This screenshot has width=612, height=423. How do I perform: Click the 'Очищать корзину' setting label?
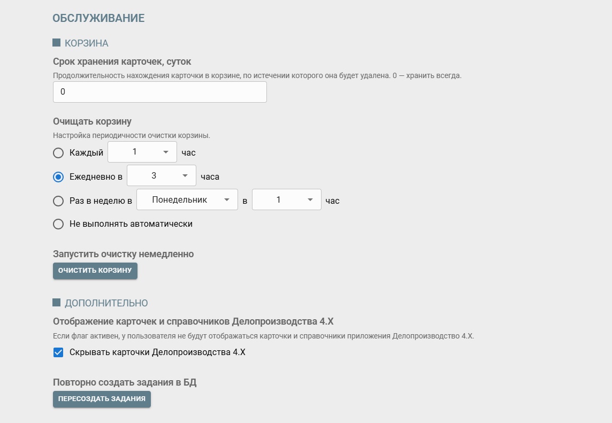coord(91,121)
